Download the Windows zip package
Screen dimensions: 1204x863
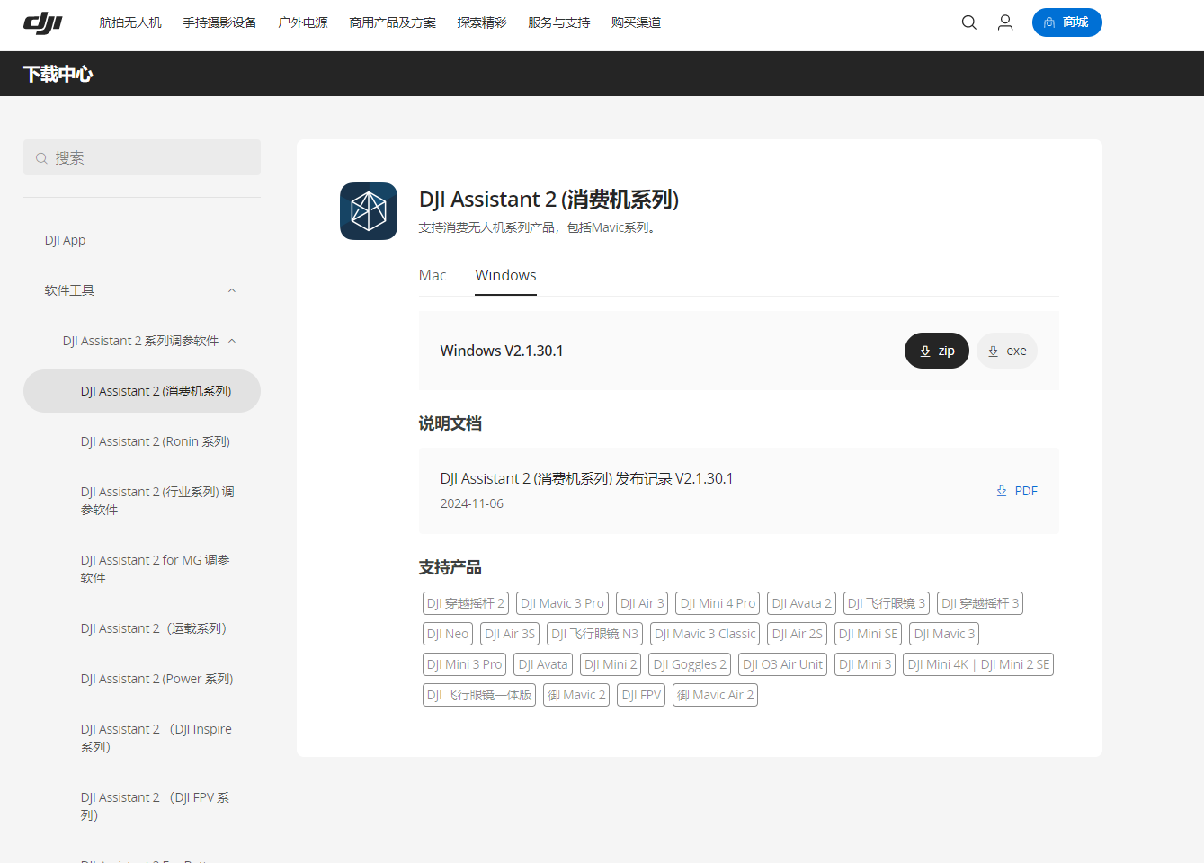pyautogui.click(x=936, y=351)
